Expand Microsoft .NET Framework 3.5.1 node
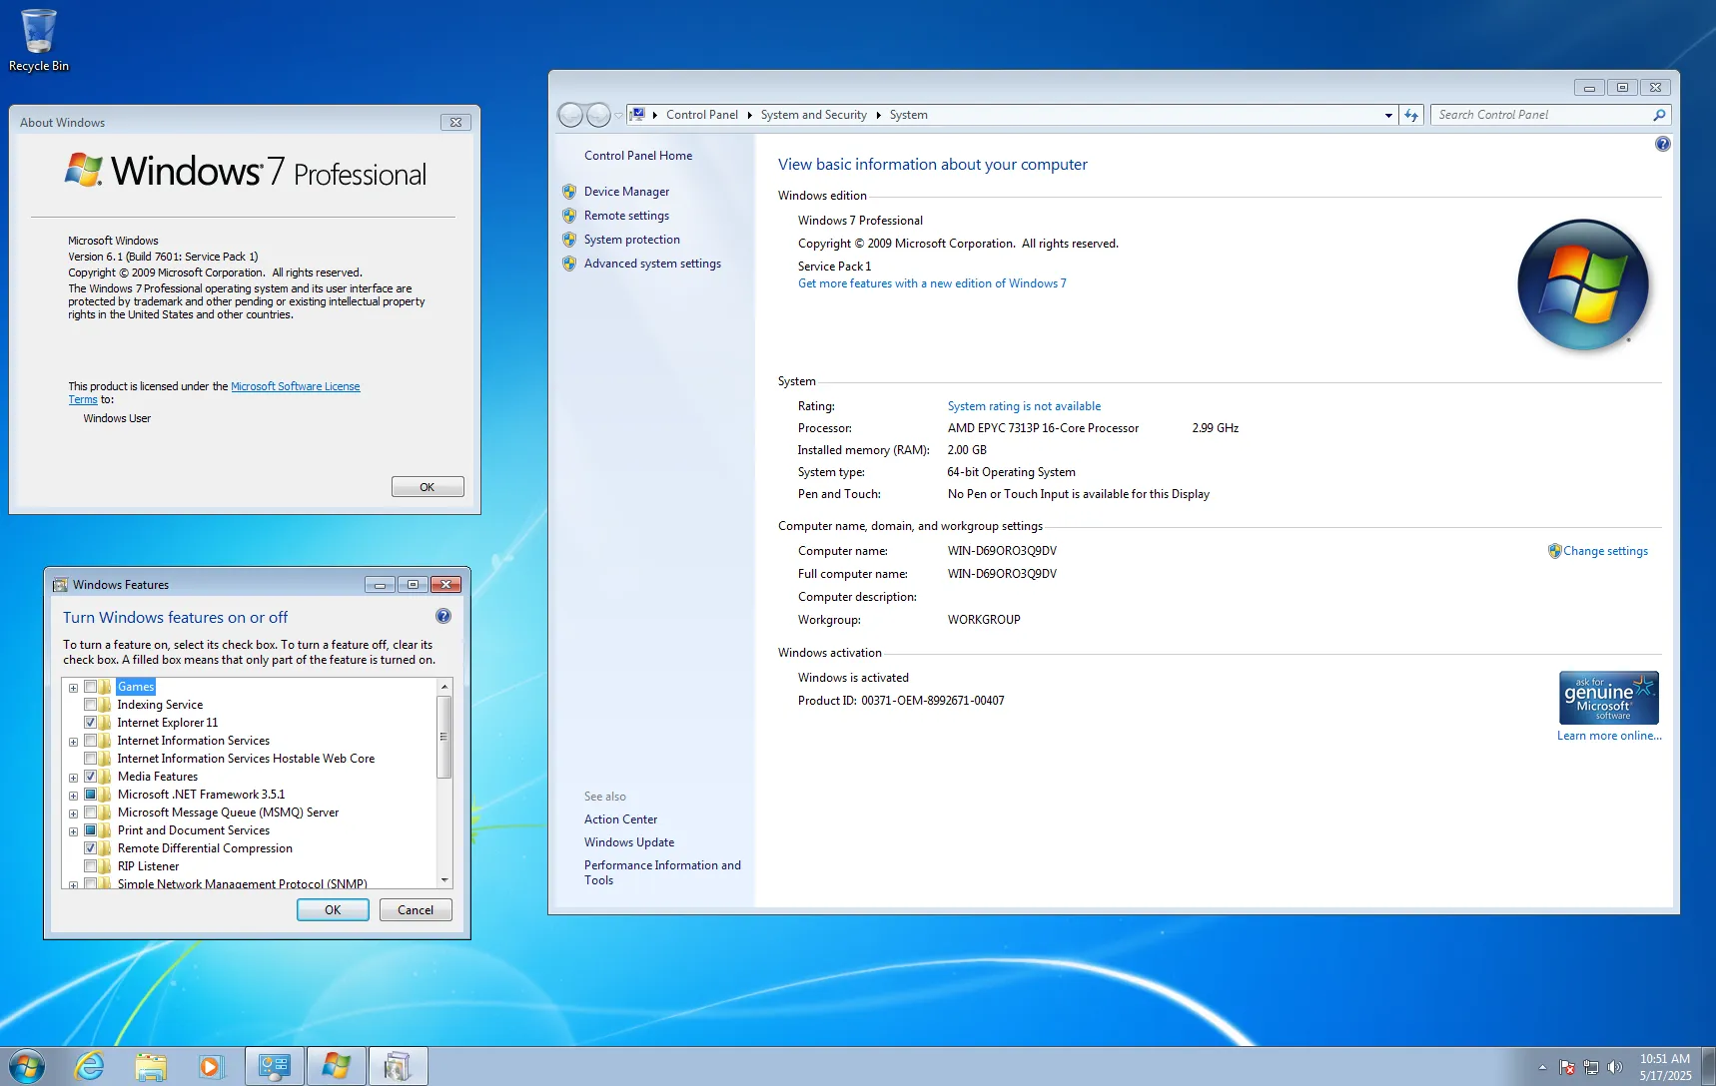The height and width of the screenshot is (1086, 1716). [73, 796]
